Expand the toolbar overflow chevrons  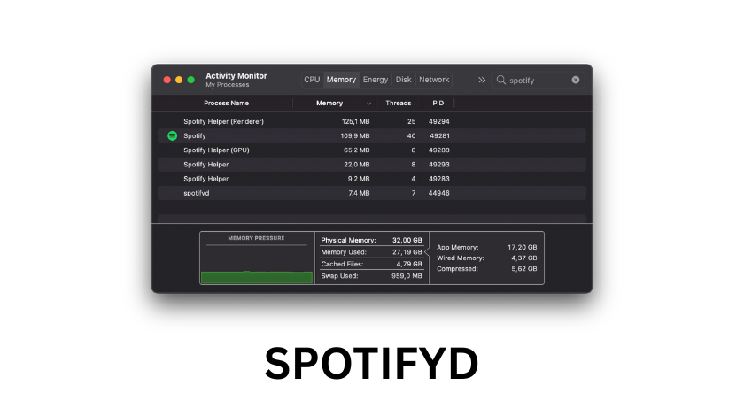click(x=482, y=80)
